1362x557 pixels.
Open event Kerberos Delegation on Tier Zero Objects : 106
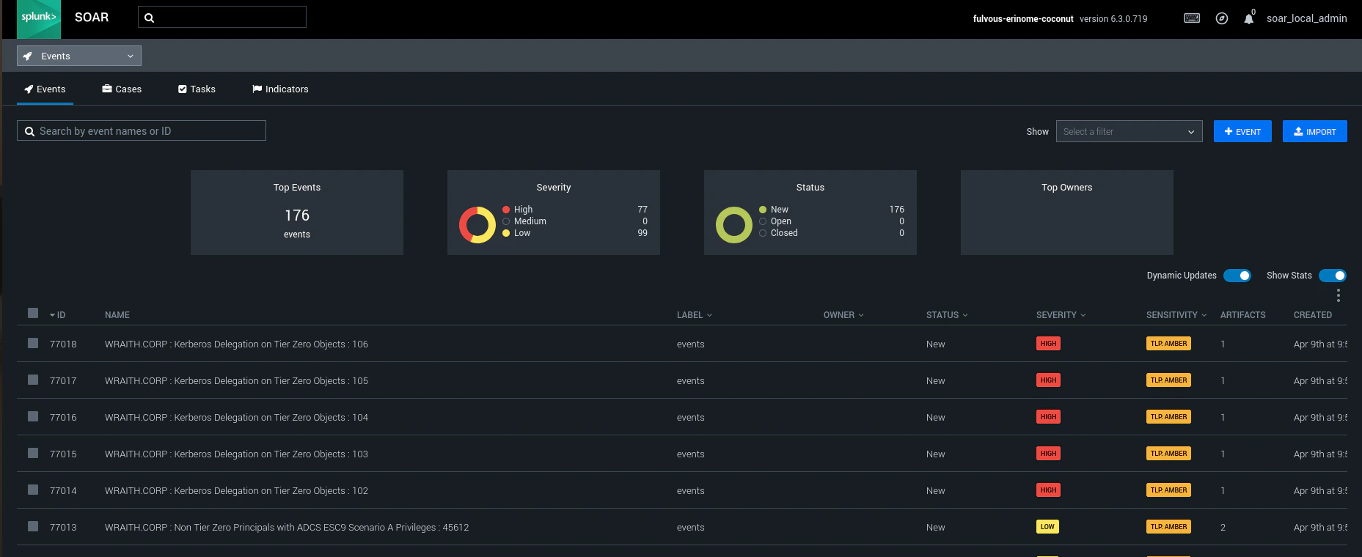click(x=236, y=344)
